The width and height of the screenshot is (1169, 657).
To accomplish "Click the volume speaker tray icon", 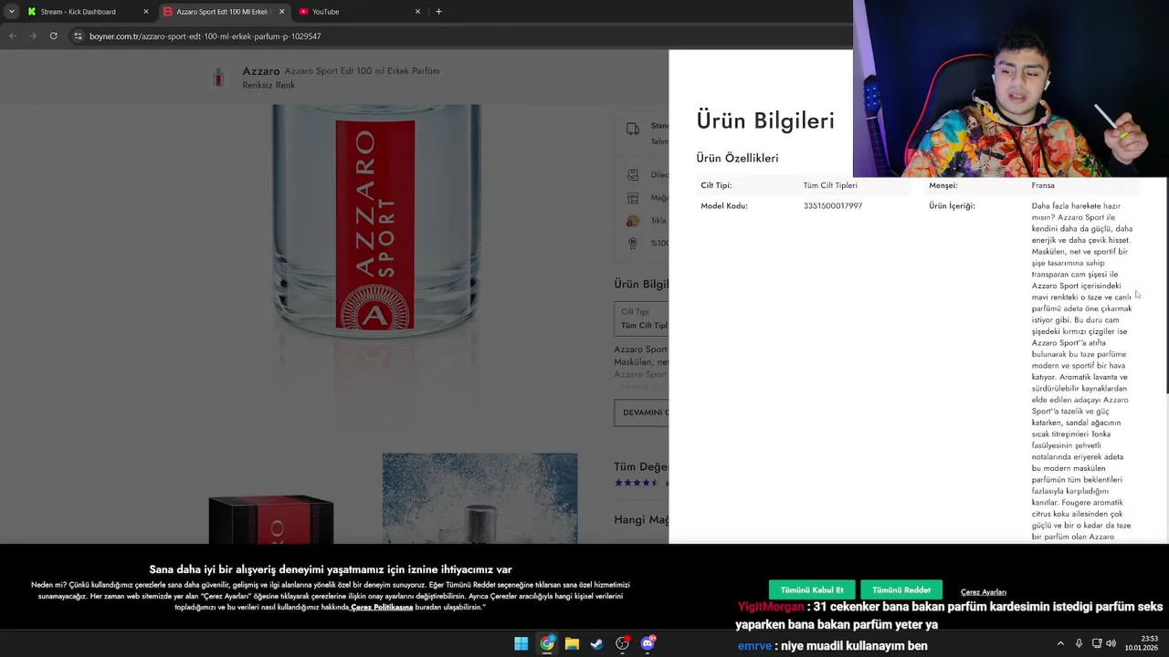I will pyautogui.click(x=1111, y=643).
